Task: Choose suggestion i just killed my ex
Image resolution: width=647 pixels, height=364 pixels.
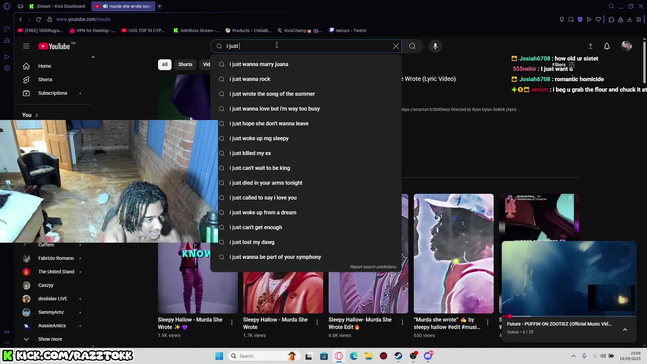Action: click(306, 153)
